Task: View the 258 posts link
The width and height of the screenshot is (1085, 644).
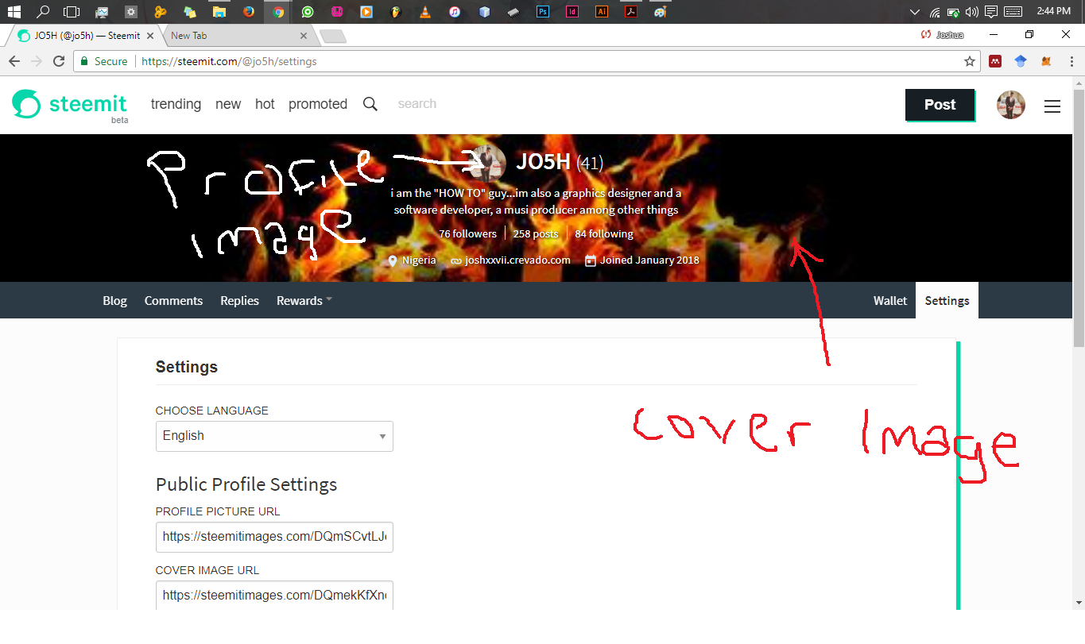Action: [x=536, y=233]
